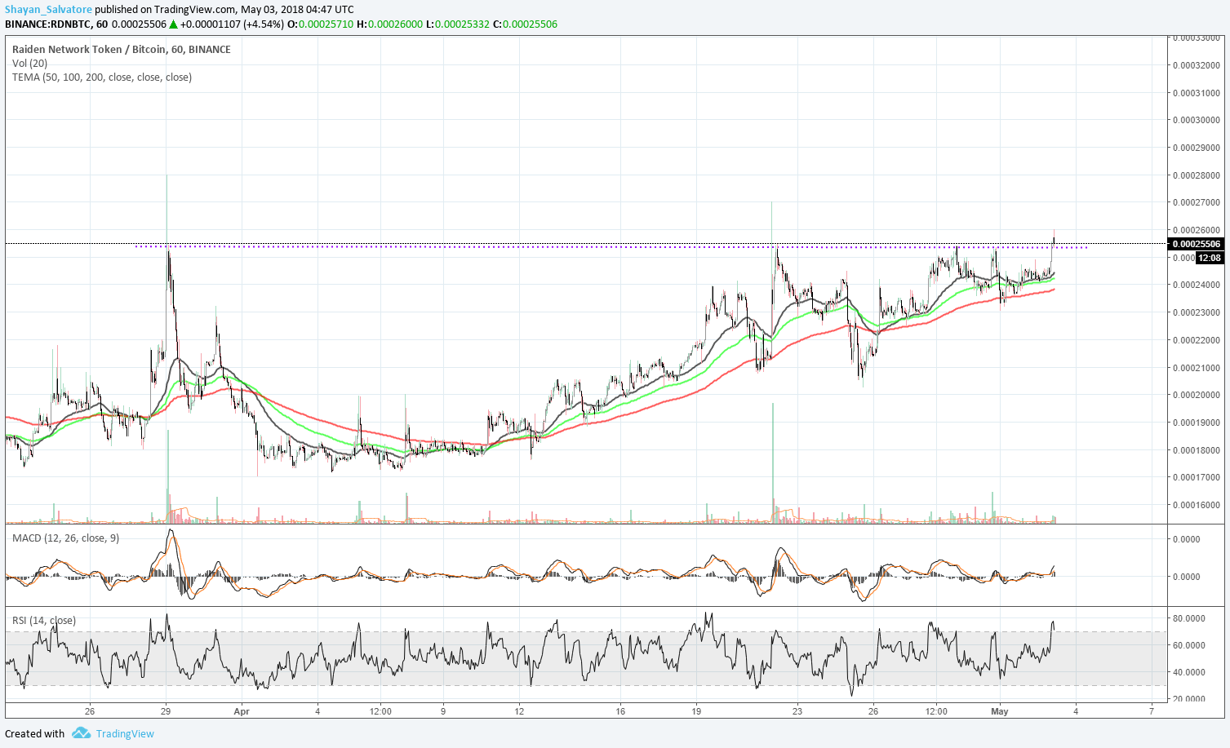Viewport: 1230px width, 748px height.
Task: Click the 0.00021000 price axis label
Action: click(x=1197, y=368)
